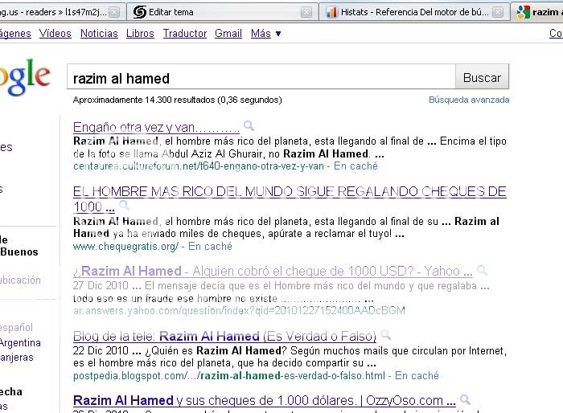This screenshot has width=563, height=413.
Task: Open the 'Más' dropdown menu
Action: [x=265, y=34]
